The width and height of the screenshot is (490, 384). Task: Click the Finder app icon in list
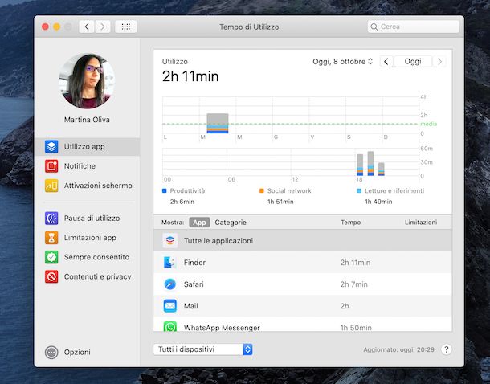pos(170,263)
